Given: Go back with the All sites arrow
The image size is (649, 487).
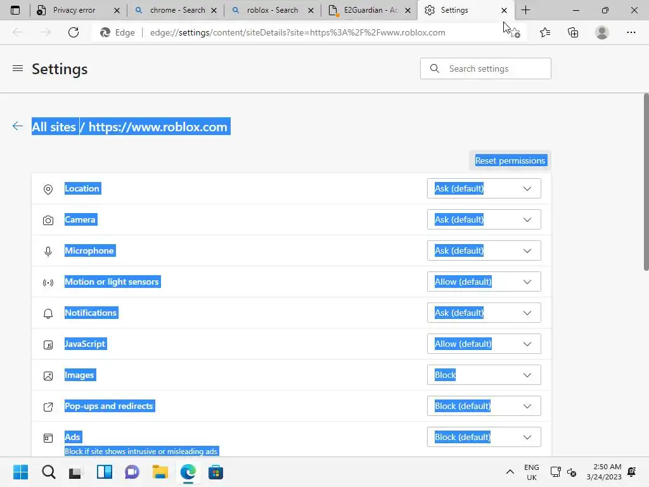Looking at the screenshot, I should (x=17, y=126).
